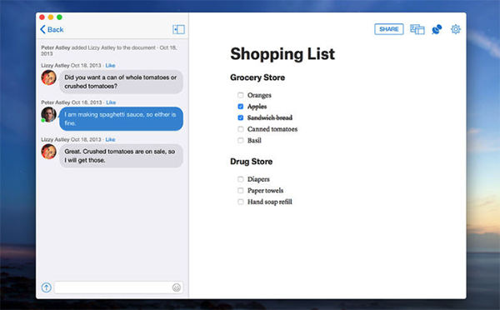Click the 'Did you want a can' message bubble

pyautogui.click(x=121, y=82)
